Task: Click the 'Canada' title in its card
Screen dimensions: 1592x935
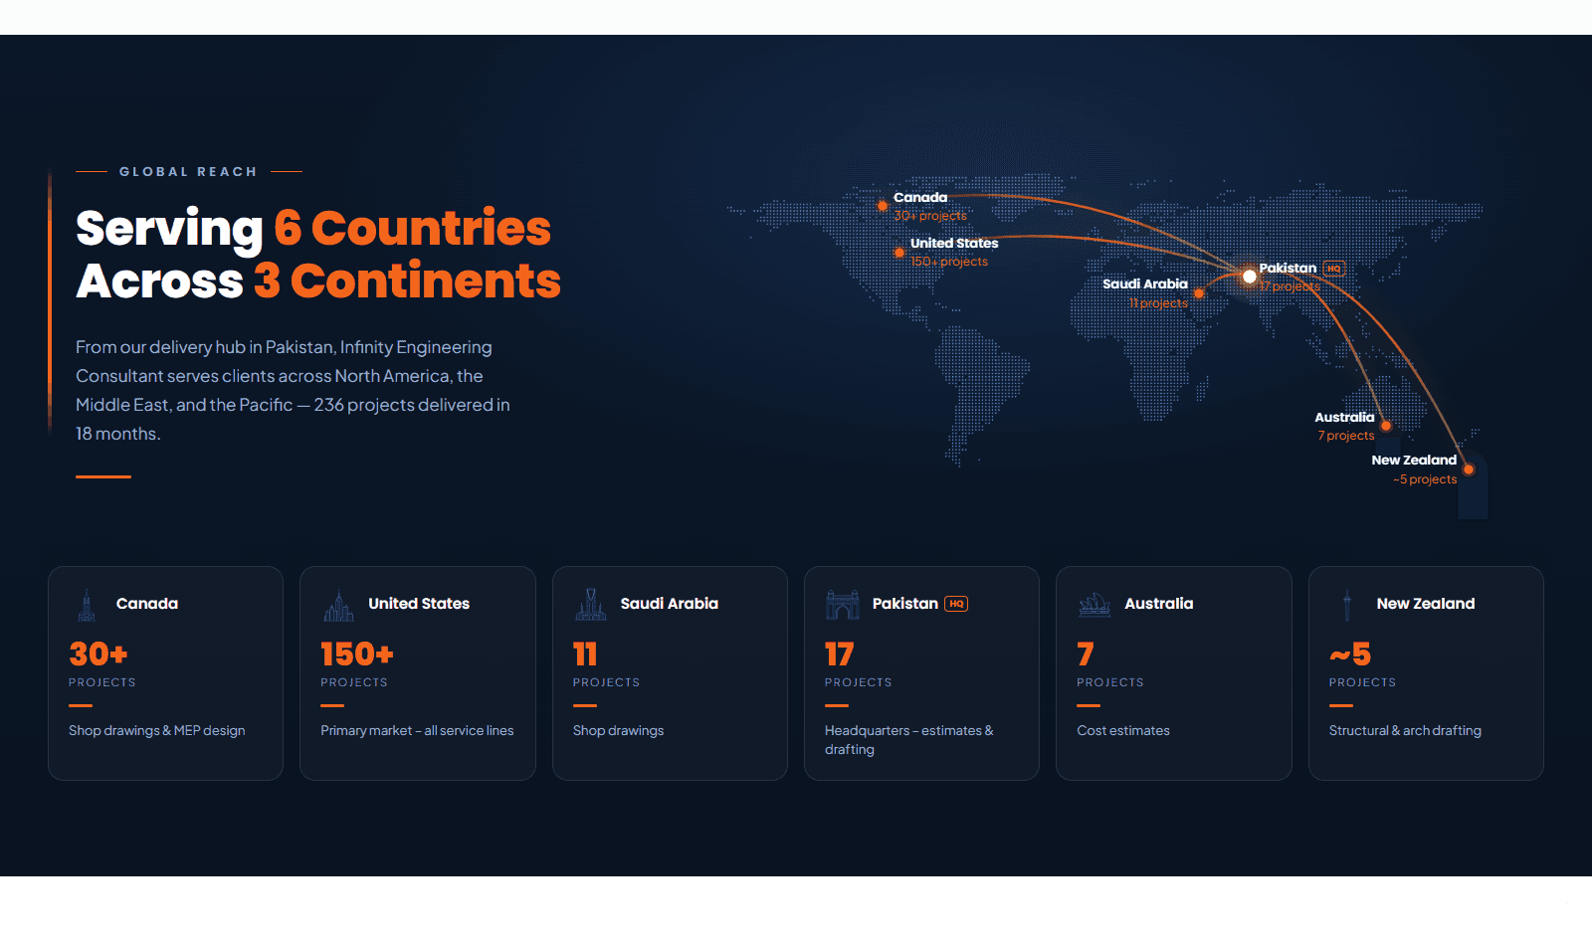Action: coord(147,604)
